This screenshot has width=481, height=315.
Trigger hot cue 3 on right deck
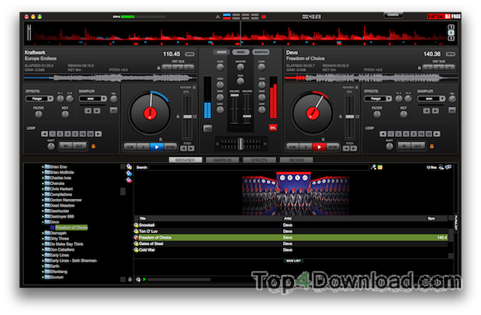pyautogui.click(x=450, y=67)
